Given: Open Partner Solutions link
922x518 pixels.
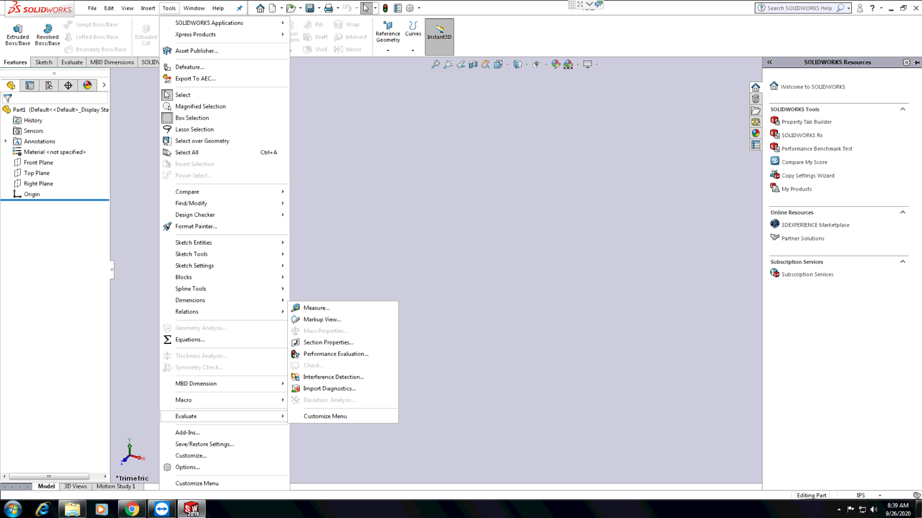Looking at the screenshot, I should coord(802,238).
